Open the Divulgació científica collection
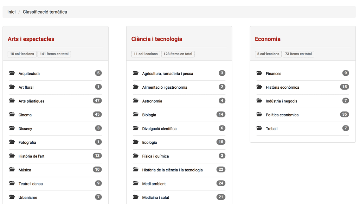Screen dimensions: 360x204 (x=159, y=129)
